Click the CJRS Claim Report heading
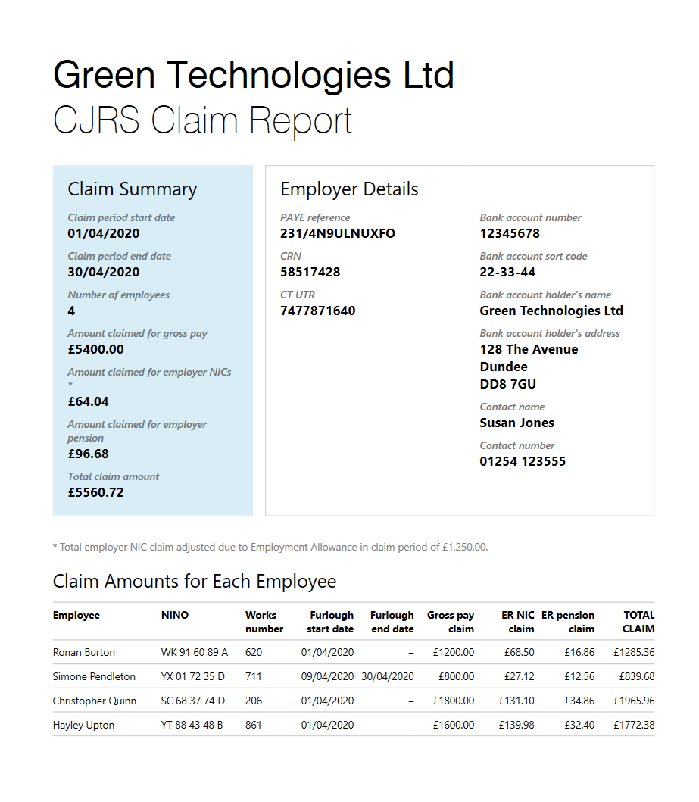The height and width of the screenshot is (802, 699). [202, 121]
